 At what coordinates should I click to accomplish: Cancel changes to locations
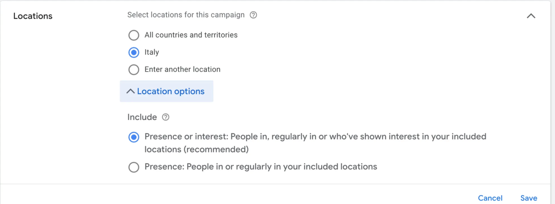pyautogui.click(x=490, y=198)
